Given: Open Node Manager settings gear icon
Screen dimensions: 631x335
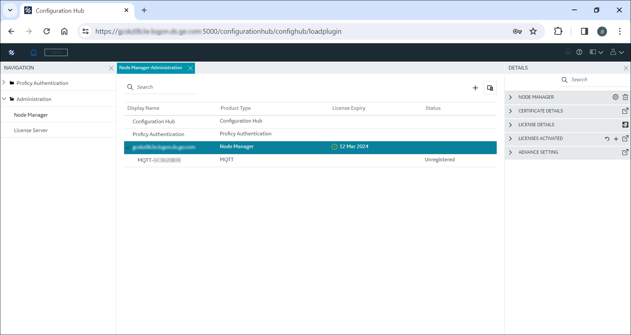Looking at the screenshot, I should 616,97.
